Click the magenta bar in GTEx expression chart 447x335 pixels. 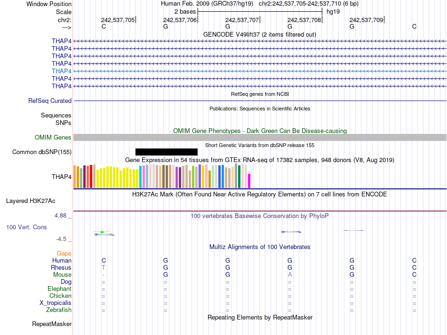tap(249, 181)
